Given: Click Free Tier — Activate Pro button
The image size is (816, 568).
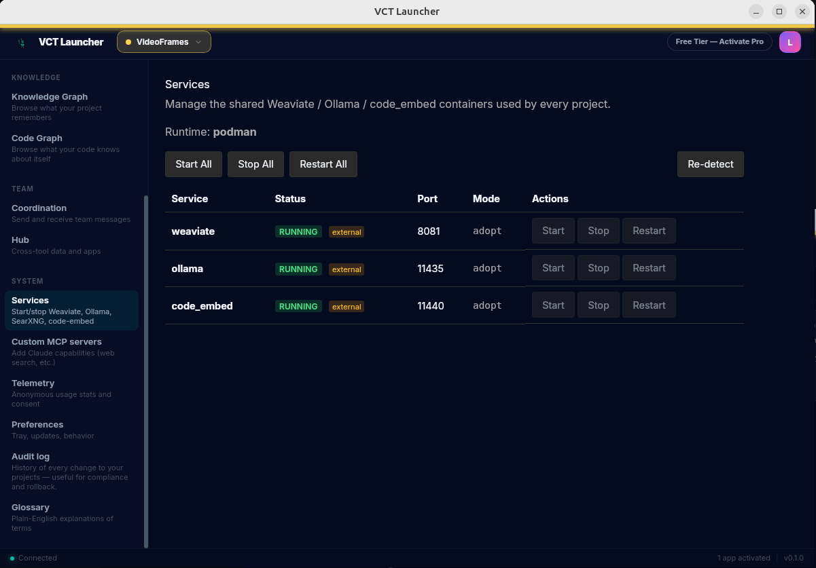Looking at the screenshot, I should tap(720, 42).
